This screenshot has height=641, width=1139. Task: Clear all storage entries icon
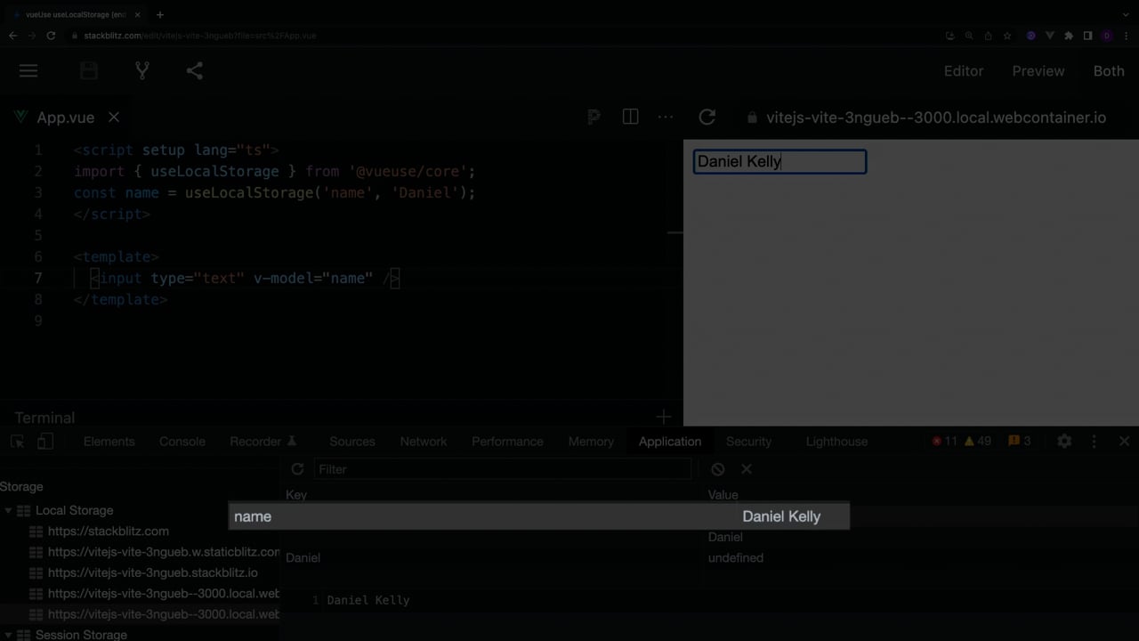click(718, 469)
